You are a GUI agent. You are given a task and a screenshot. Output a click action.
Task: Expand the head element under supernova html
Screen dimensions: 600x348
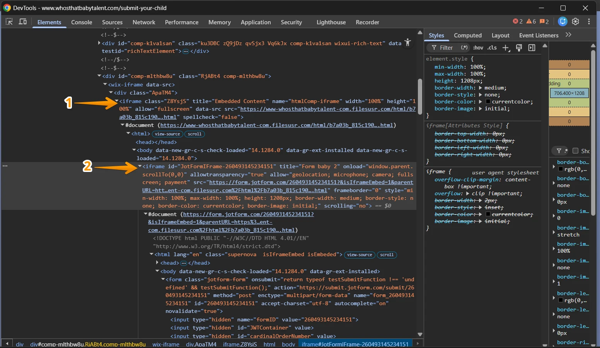point(157,263)
